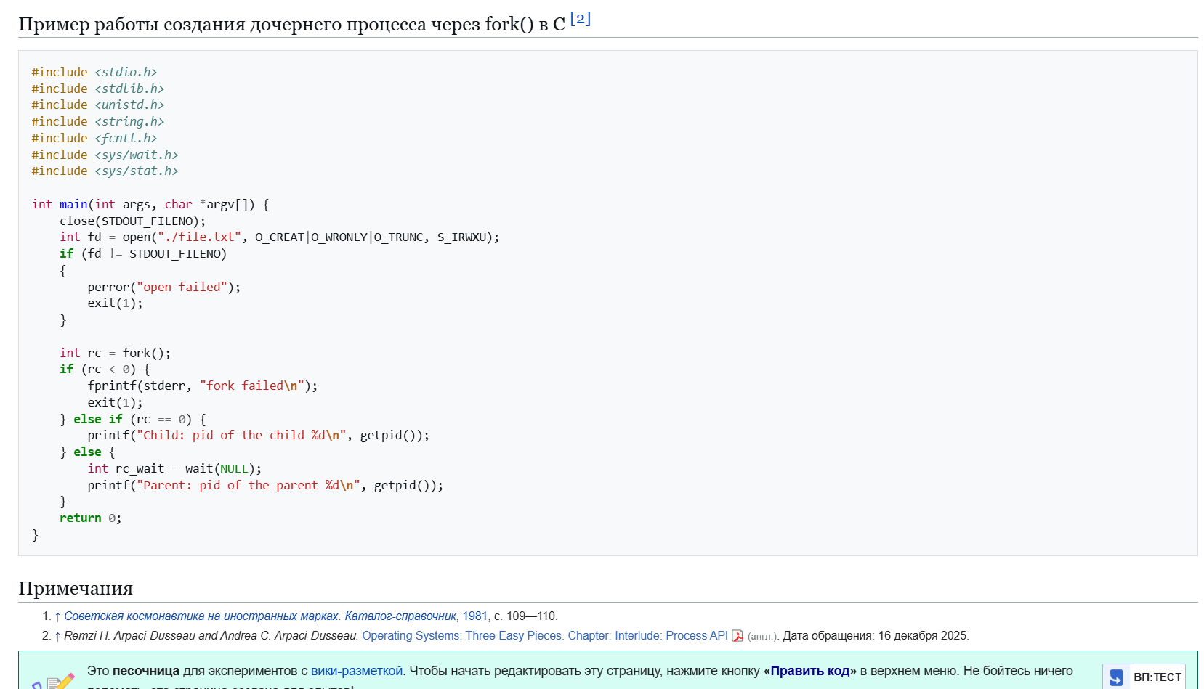Click the perror("open failed") code line

coord(163,287)
